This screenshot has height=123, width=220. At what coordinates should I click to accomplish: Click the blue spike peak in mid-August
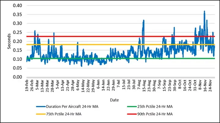[143, 20]
